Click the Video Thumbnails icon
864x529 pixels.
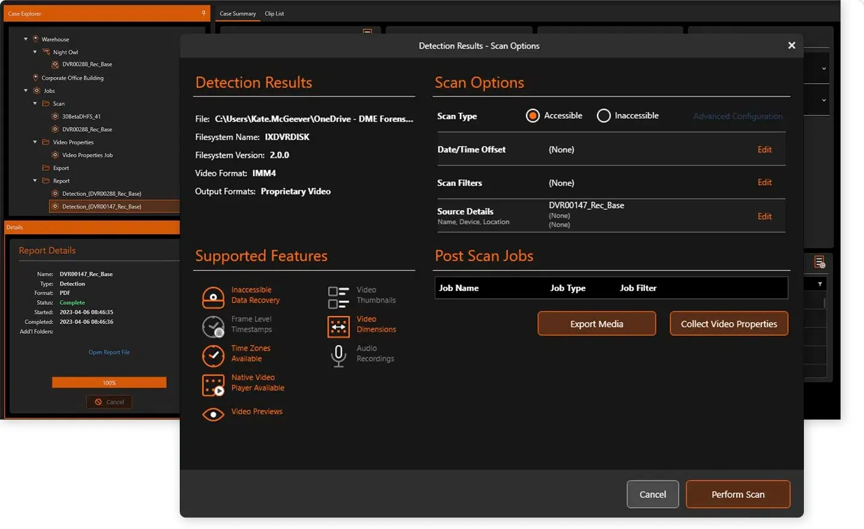point(338,296)
